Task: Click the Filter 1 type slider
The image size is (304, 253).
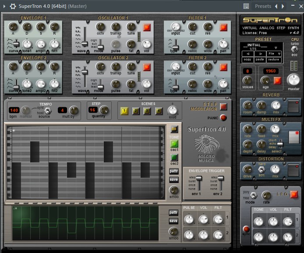Action: (176, 47)
